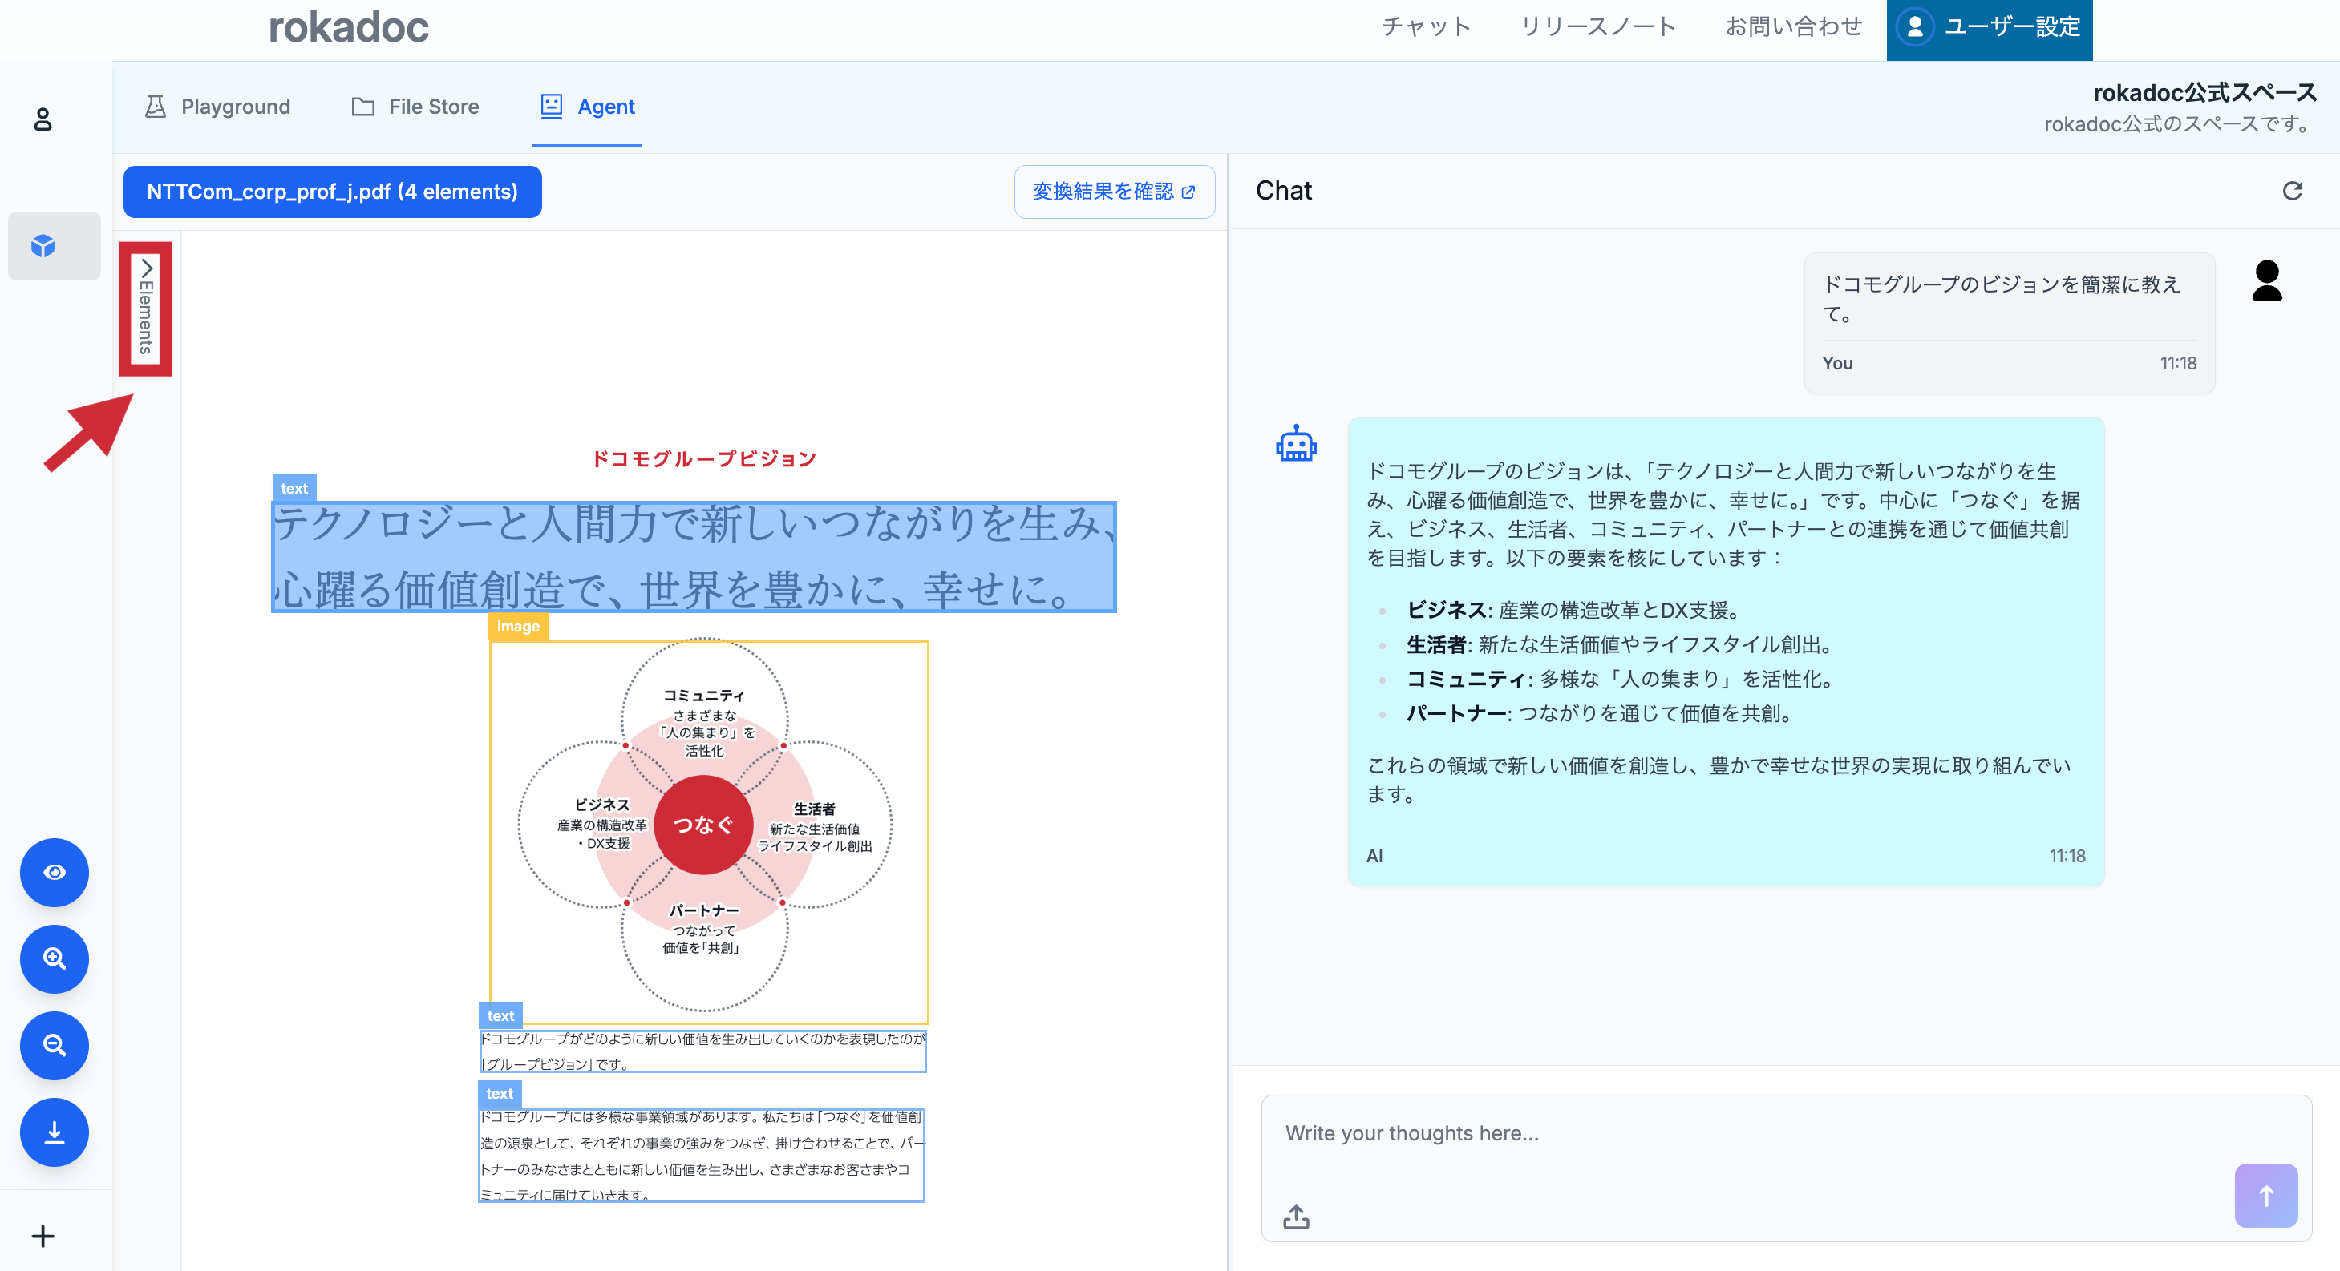The height and width of the screenshot is (1271, 2340).
Task: Click the 'text' label above the headline
Action: [294, 488]
